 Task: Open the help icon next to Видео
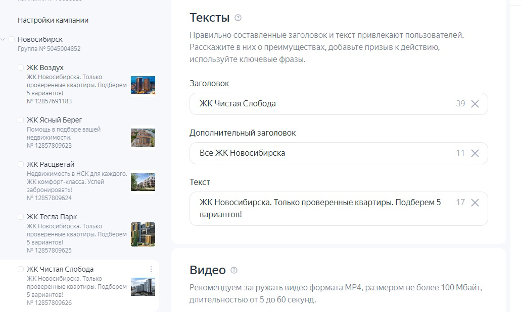234,270
